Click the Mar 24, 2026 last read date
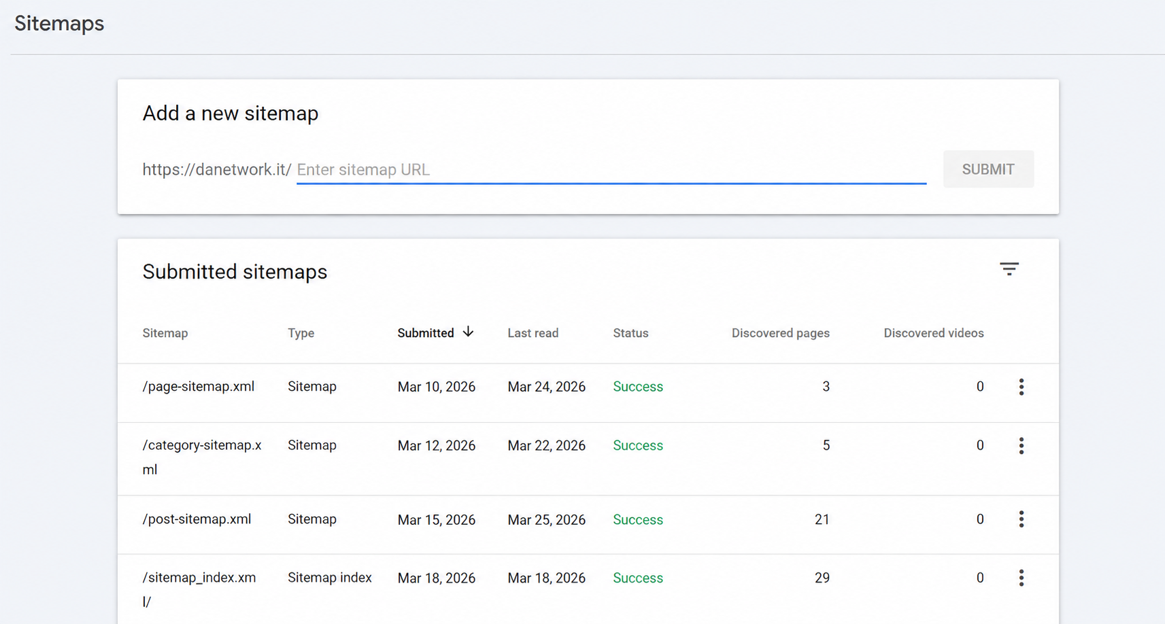Screen dimensions: 1165x624 click(546, 387)
